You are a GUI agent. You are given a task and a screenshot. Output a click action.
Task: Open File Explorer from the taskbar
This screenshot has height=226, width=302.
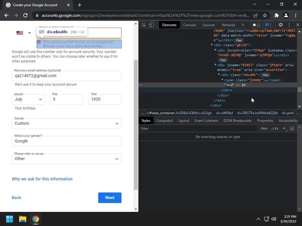(x=22, y=219)
